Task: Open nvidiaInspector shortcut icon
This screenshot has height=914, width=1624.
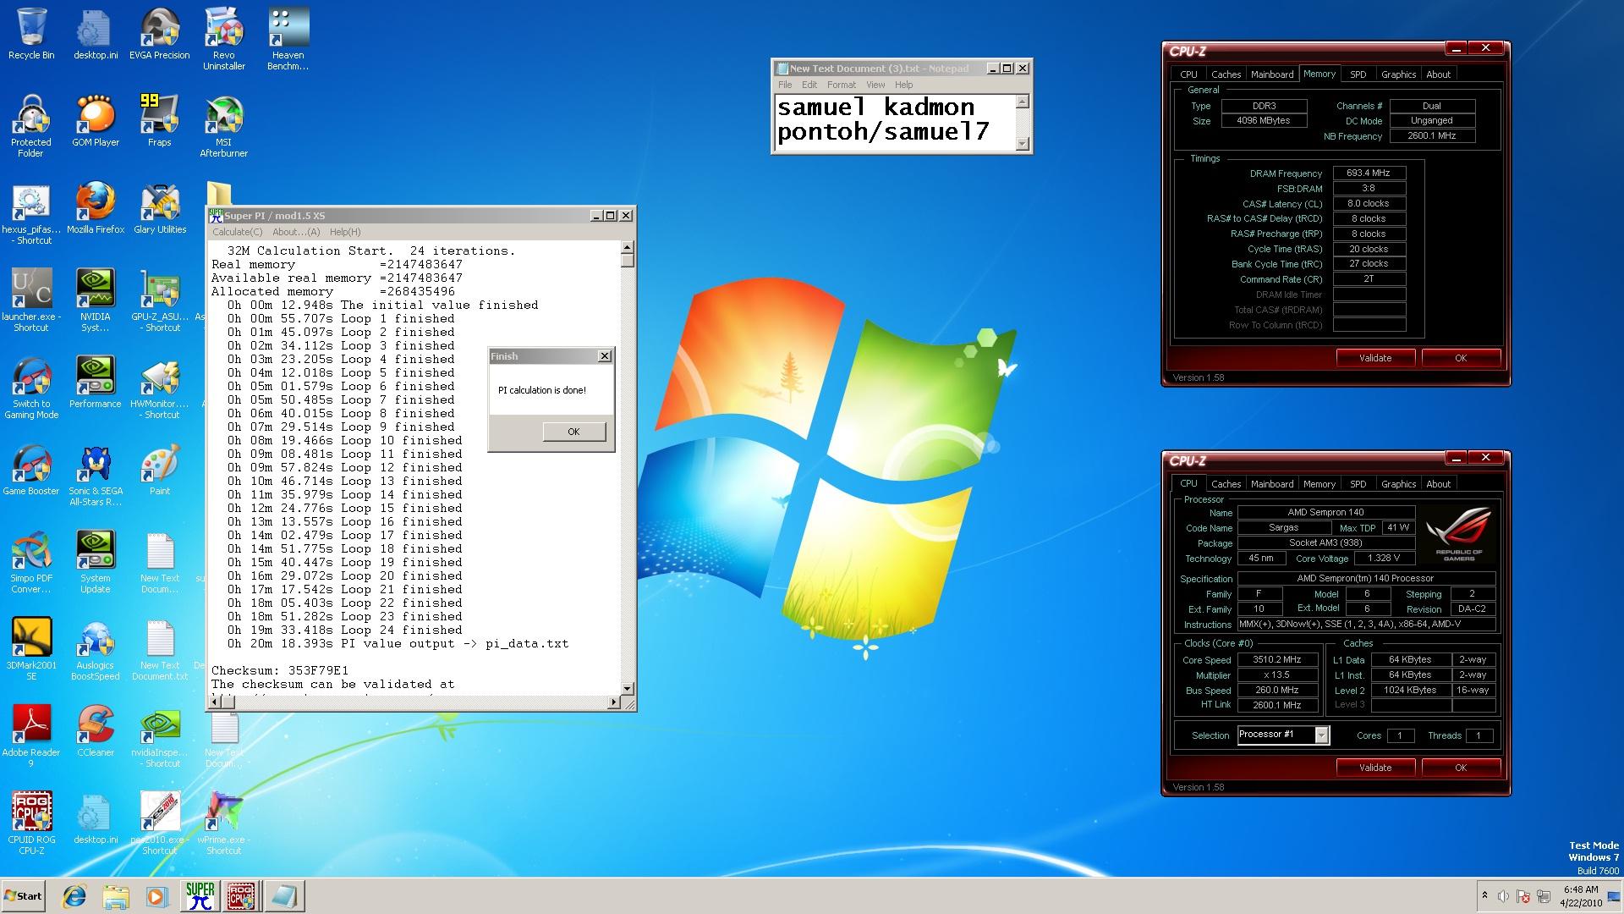Action: 159,736
